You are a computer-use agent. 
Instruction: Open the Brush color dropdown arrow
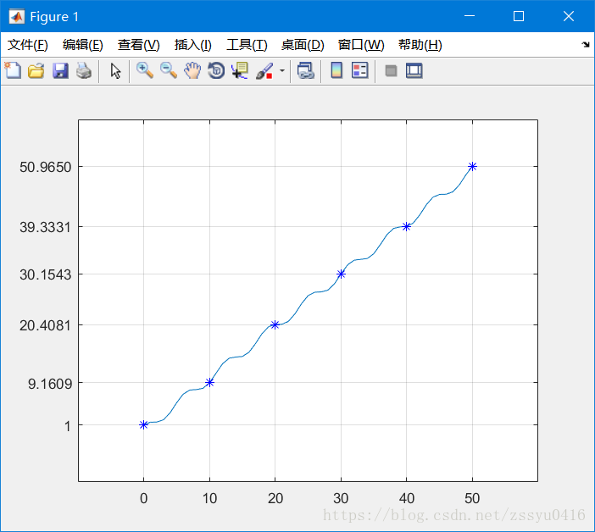[282, 70]
